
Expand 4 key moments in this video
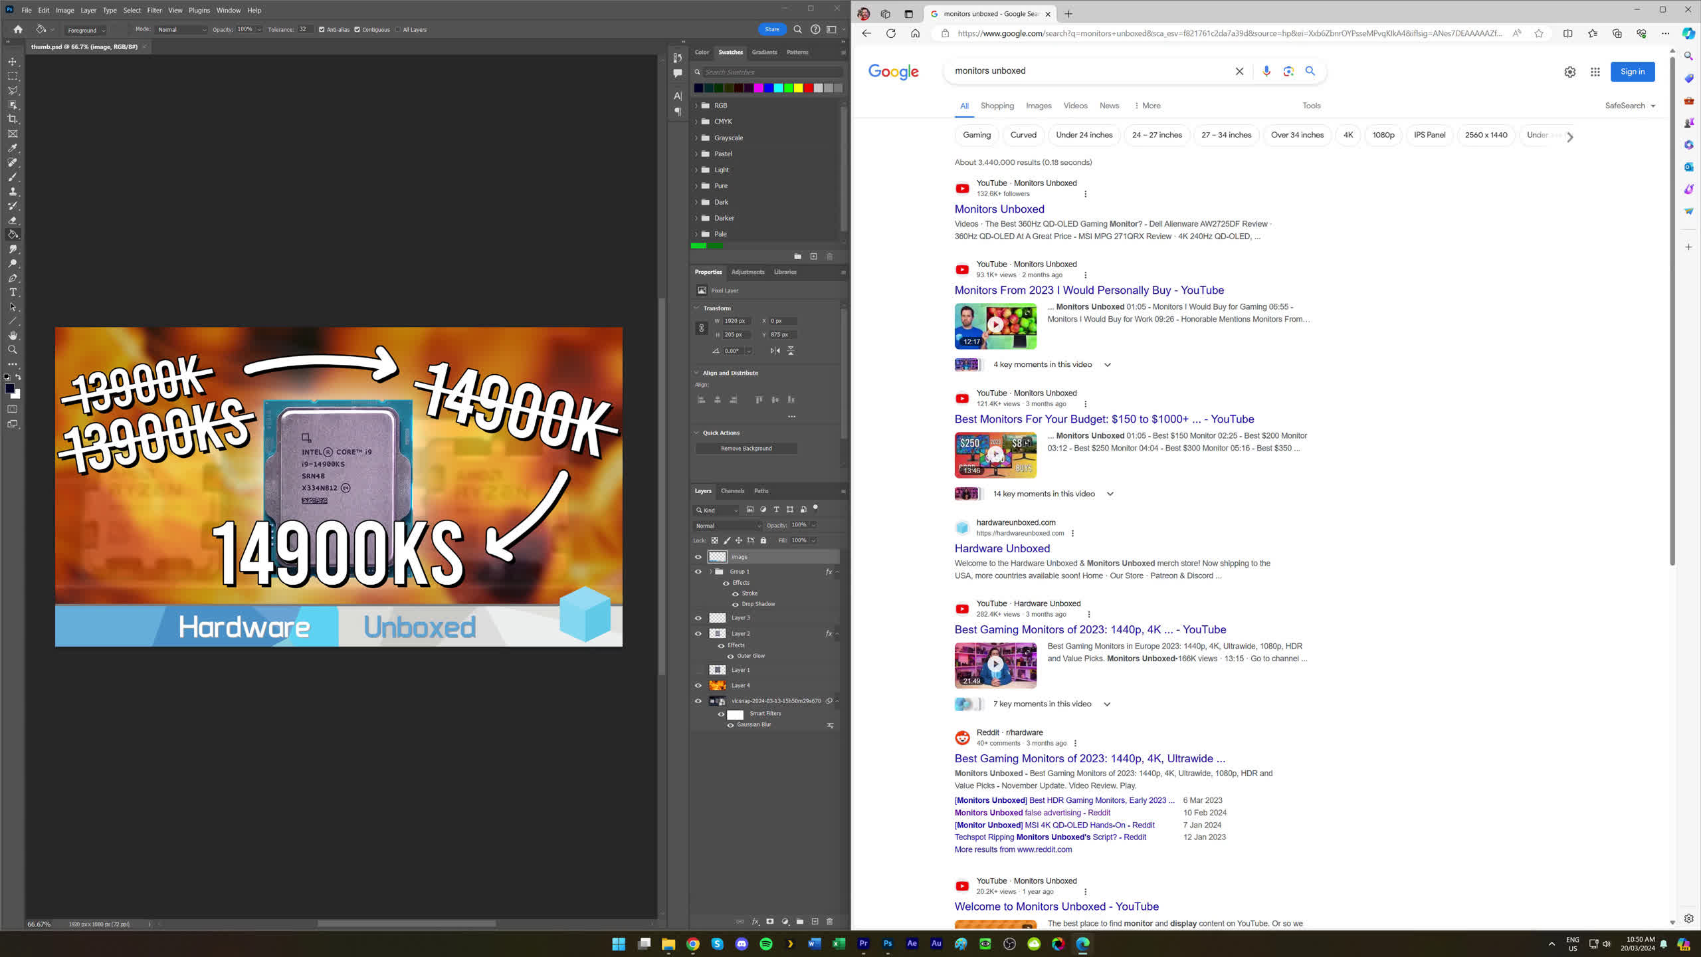[1107, 365]
